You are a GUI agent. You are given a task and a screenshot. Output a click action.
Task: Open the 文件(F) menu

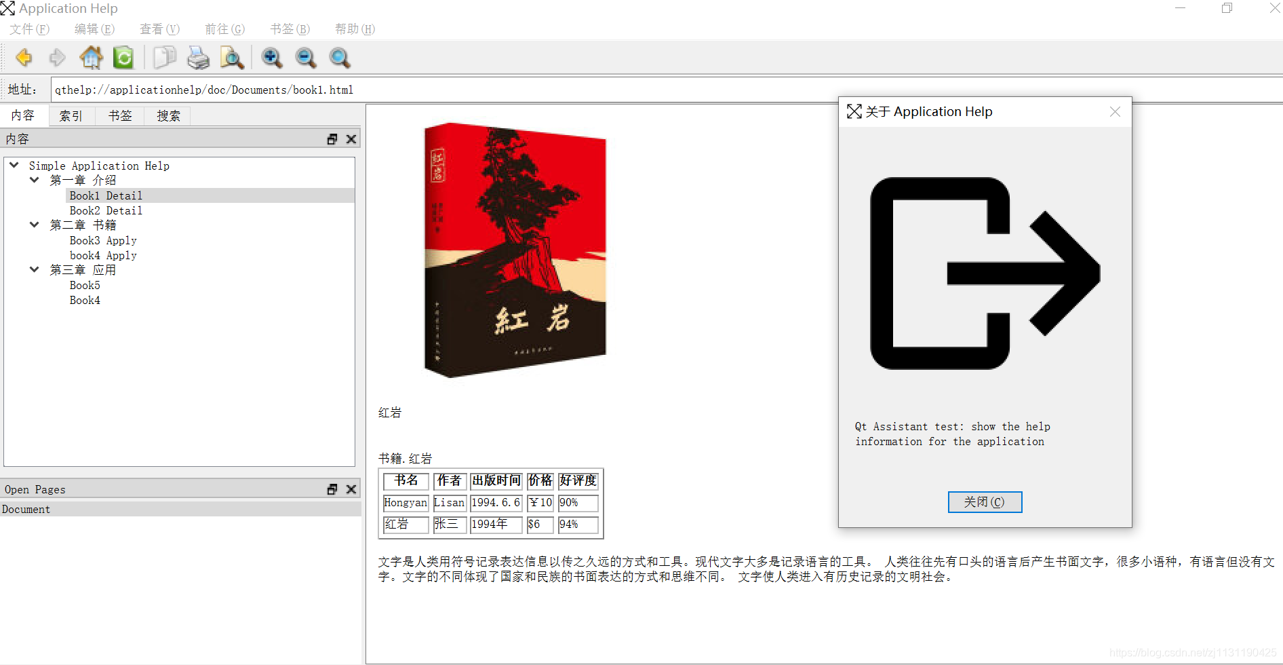(x=29, y=29)
